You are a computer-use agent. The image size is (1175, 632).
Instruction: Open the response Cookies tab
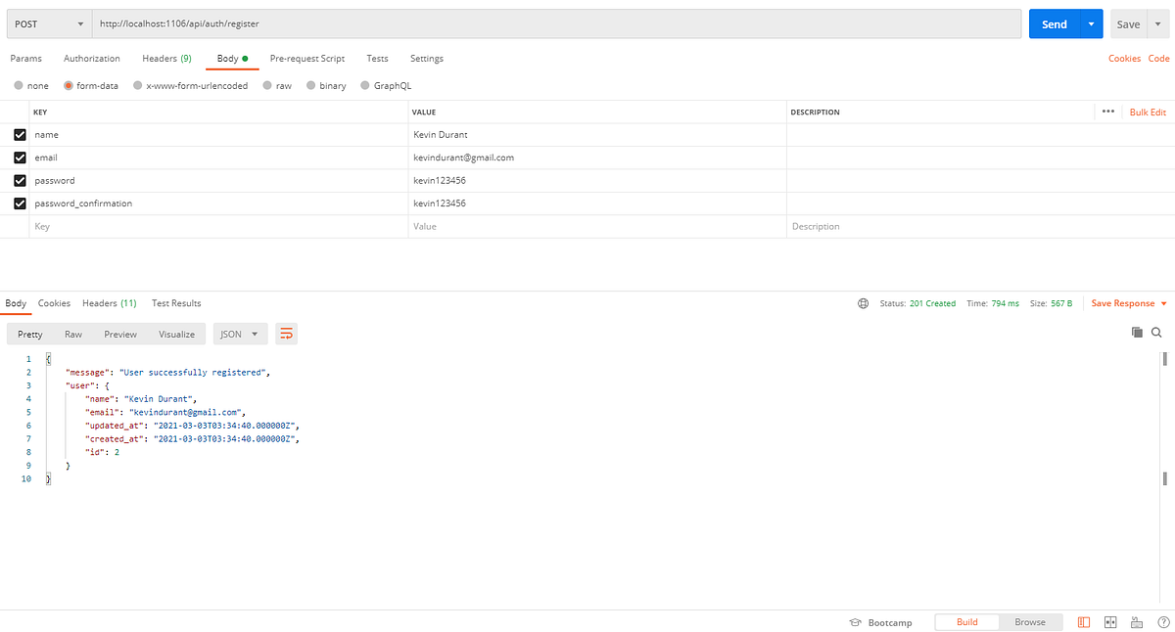(x=54, y=303)
